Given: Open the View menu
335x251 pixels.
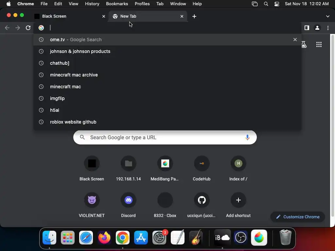Looking at the screenshot, I should pos(73,4).
